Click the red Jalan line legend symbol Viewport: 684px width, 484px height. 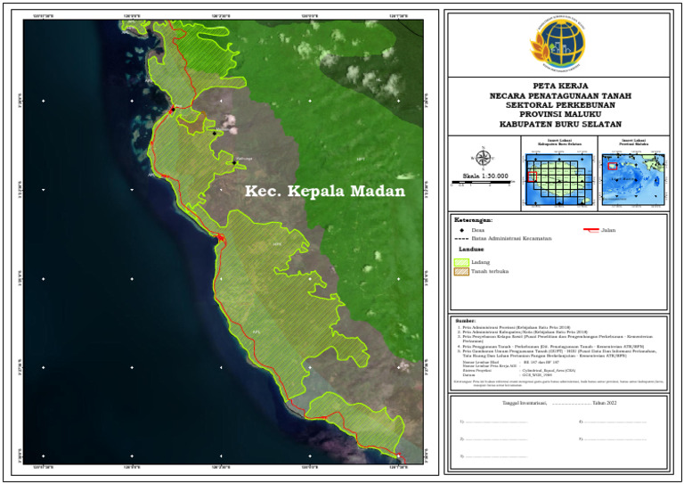590,230
